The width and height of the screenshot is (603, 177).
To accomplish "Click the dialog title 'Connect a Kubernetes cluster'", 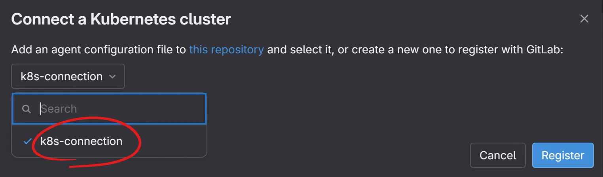I will (x=121, y=19).
